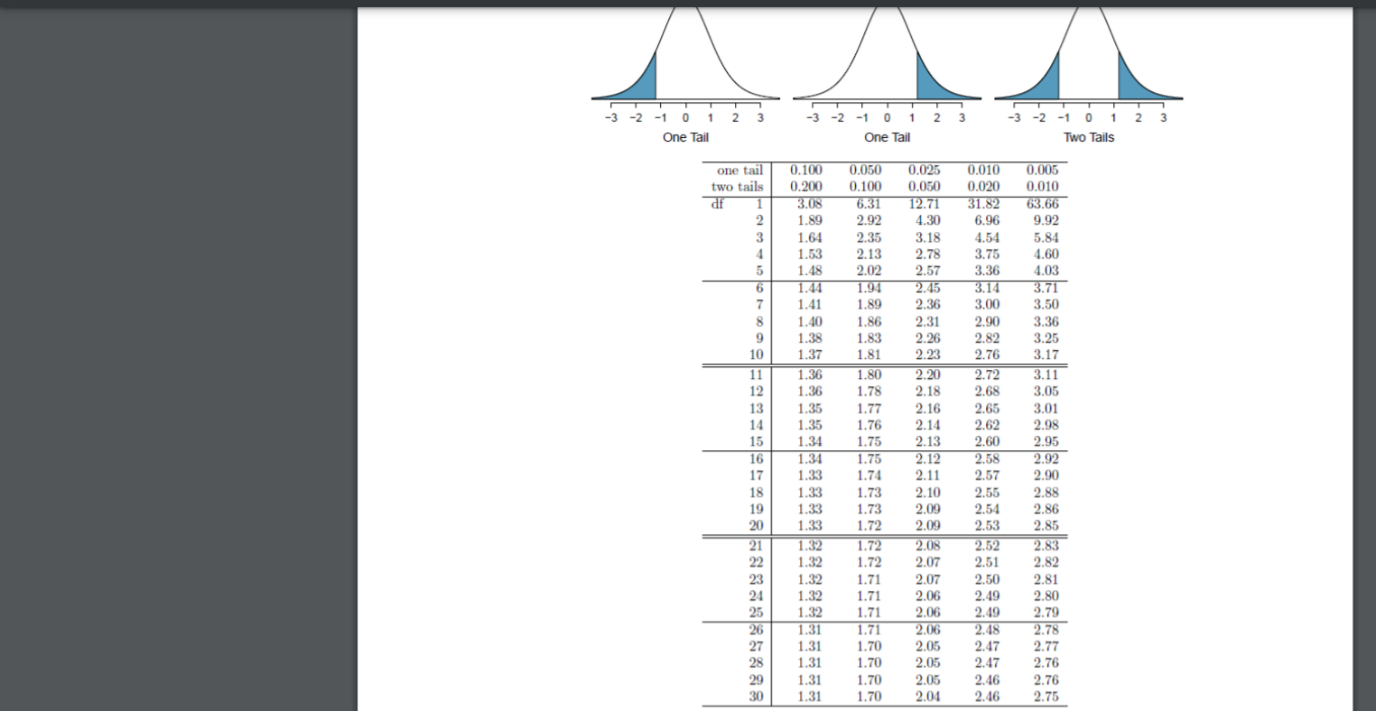Click the value 3.25 in df row 9
The image size is (1376, 711).
click(1046, 338)
